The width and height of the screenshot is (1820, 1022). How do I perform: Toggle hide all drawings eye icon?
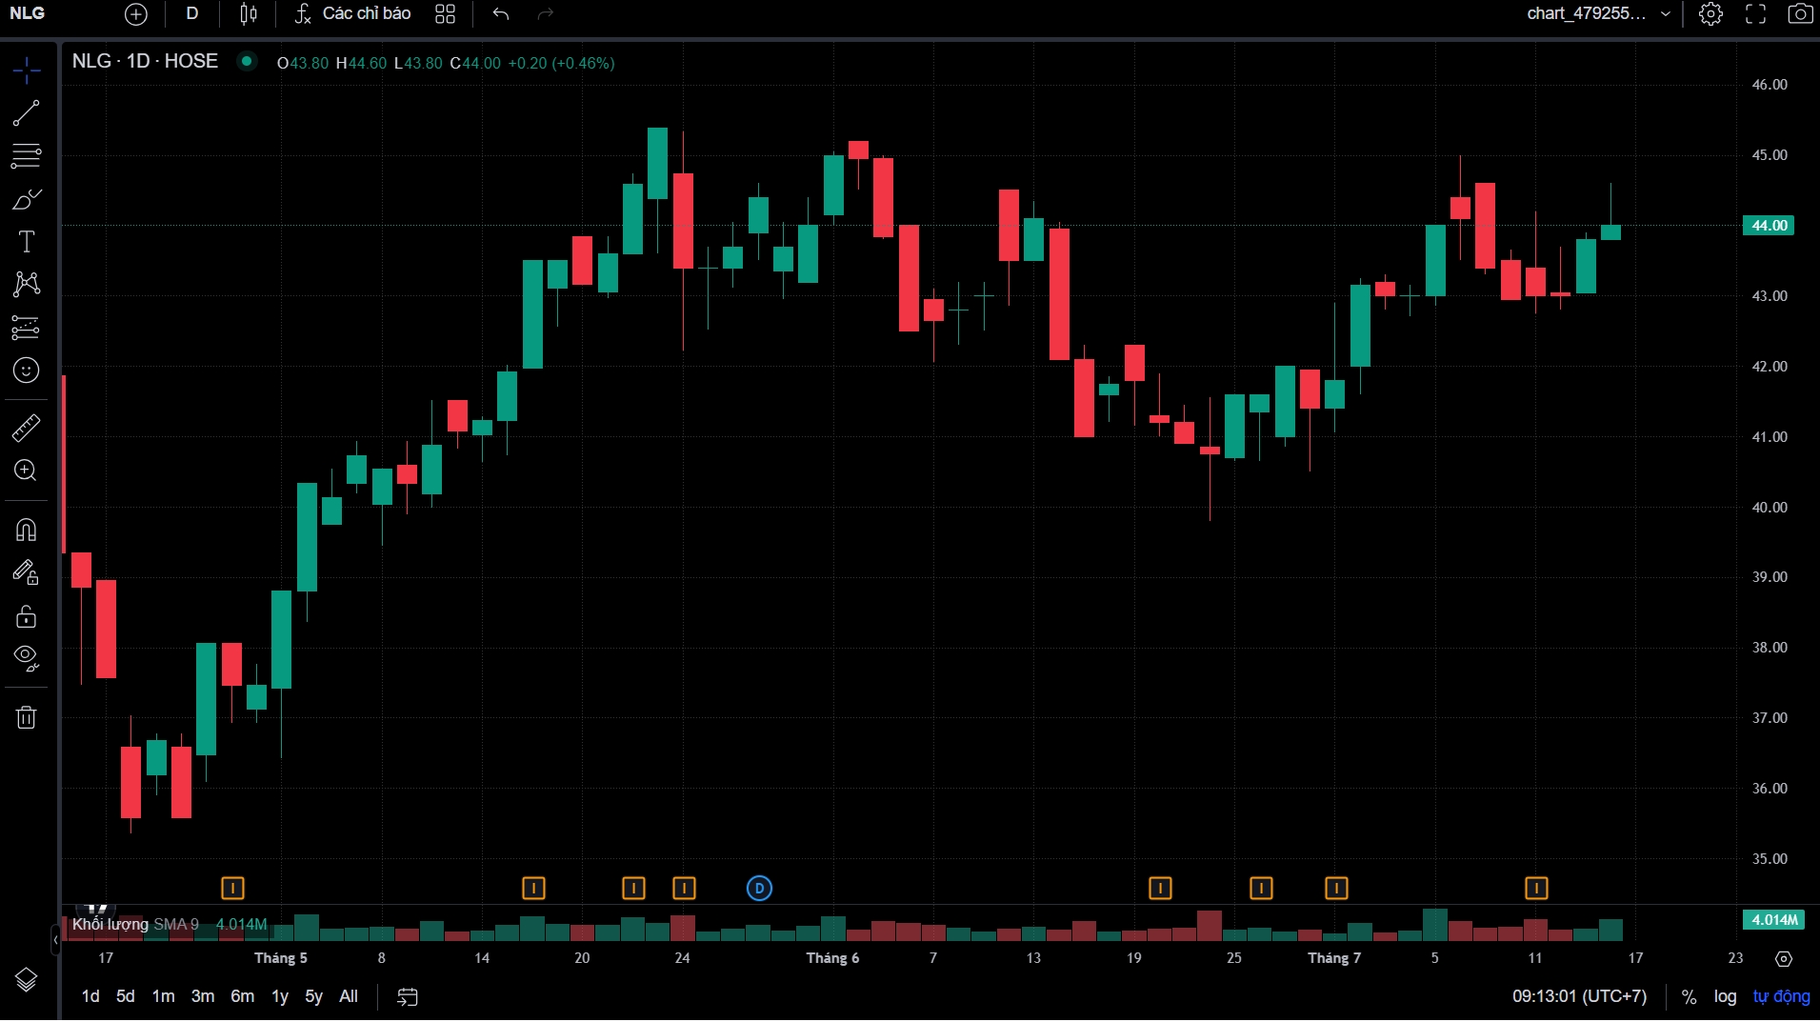pyautogui.click(x=27, y=658)
